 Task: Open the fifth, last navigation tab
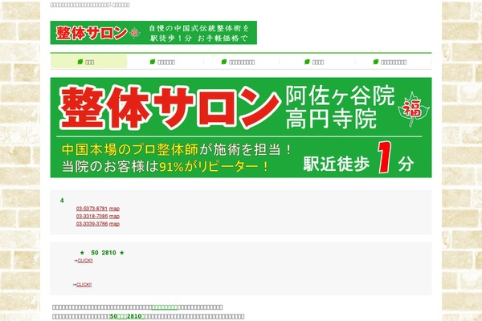[393, 62]
